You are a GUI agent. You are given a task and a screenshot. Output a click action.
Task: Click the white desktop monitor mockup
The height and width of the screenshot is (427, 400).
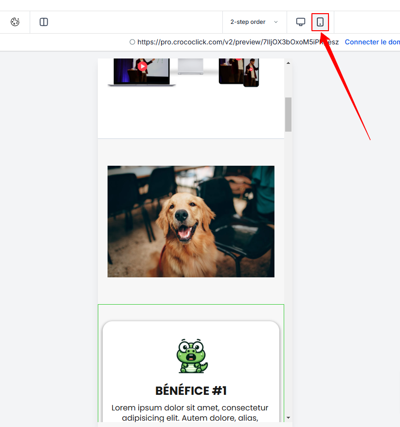[x=190, y=66]
